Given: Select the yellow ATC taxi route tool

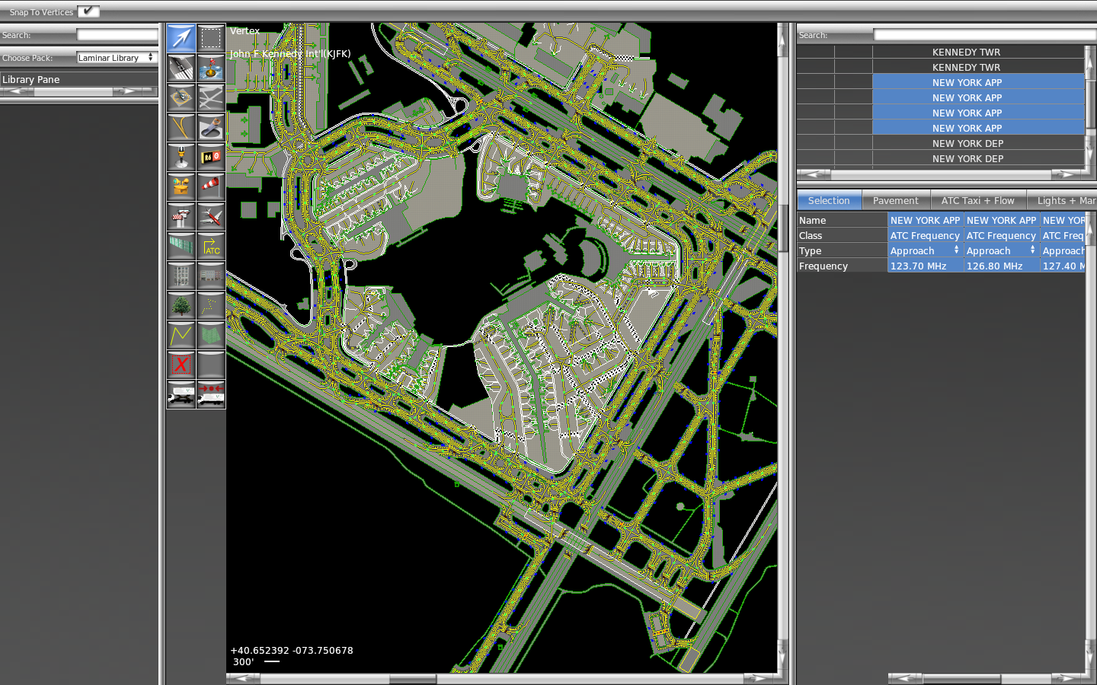Looking at the screenshot, I should (x=211, y=246).
